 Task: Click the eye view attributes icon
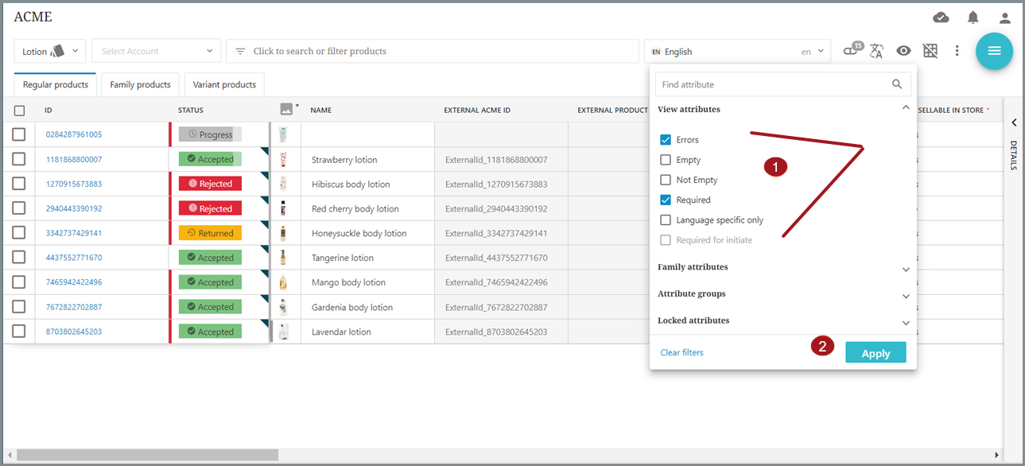[x=903, y=51]
